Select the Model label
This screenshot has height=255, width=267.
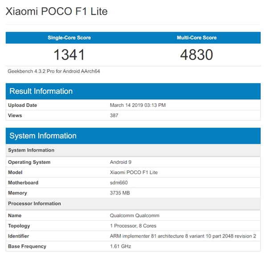(x=15, y=172)
